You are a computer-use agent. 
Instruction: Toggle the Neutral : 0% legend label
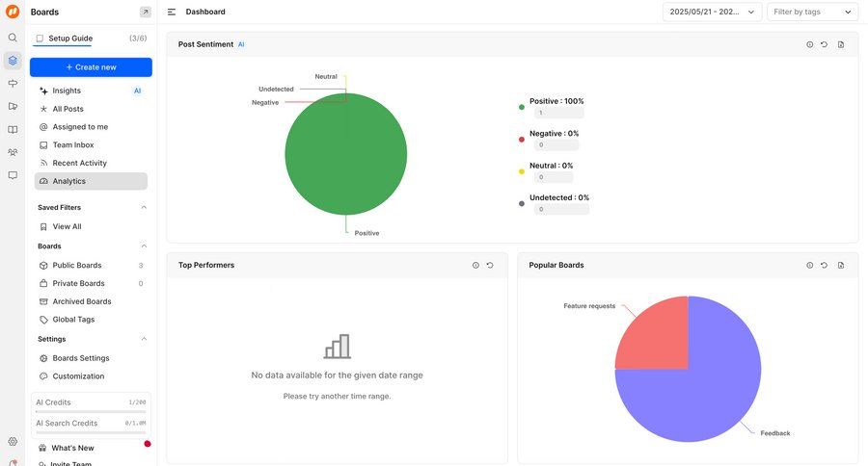click(551, 166)
